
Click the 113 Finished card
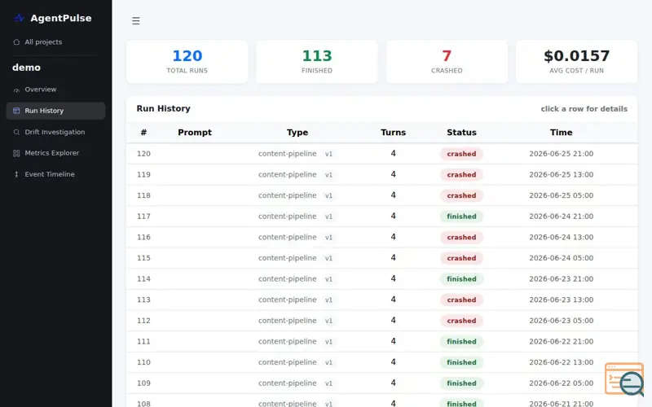click(x=317, y=62)
